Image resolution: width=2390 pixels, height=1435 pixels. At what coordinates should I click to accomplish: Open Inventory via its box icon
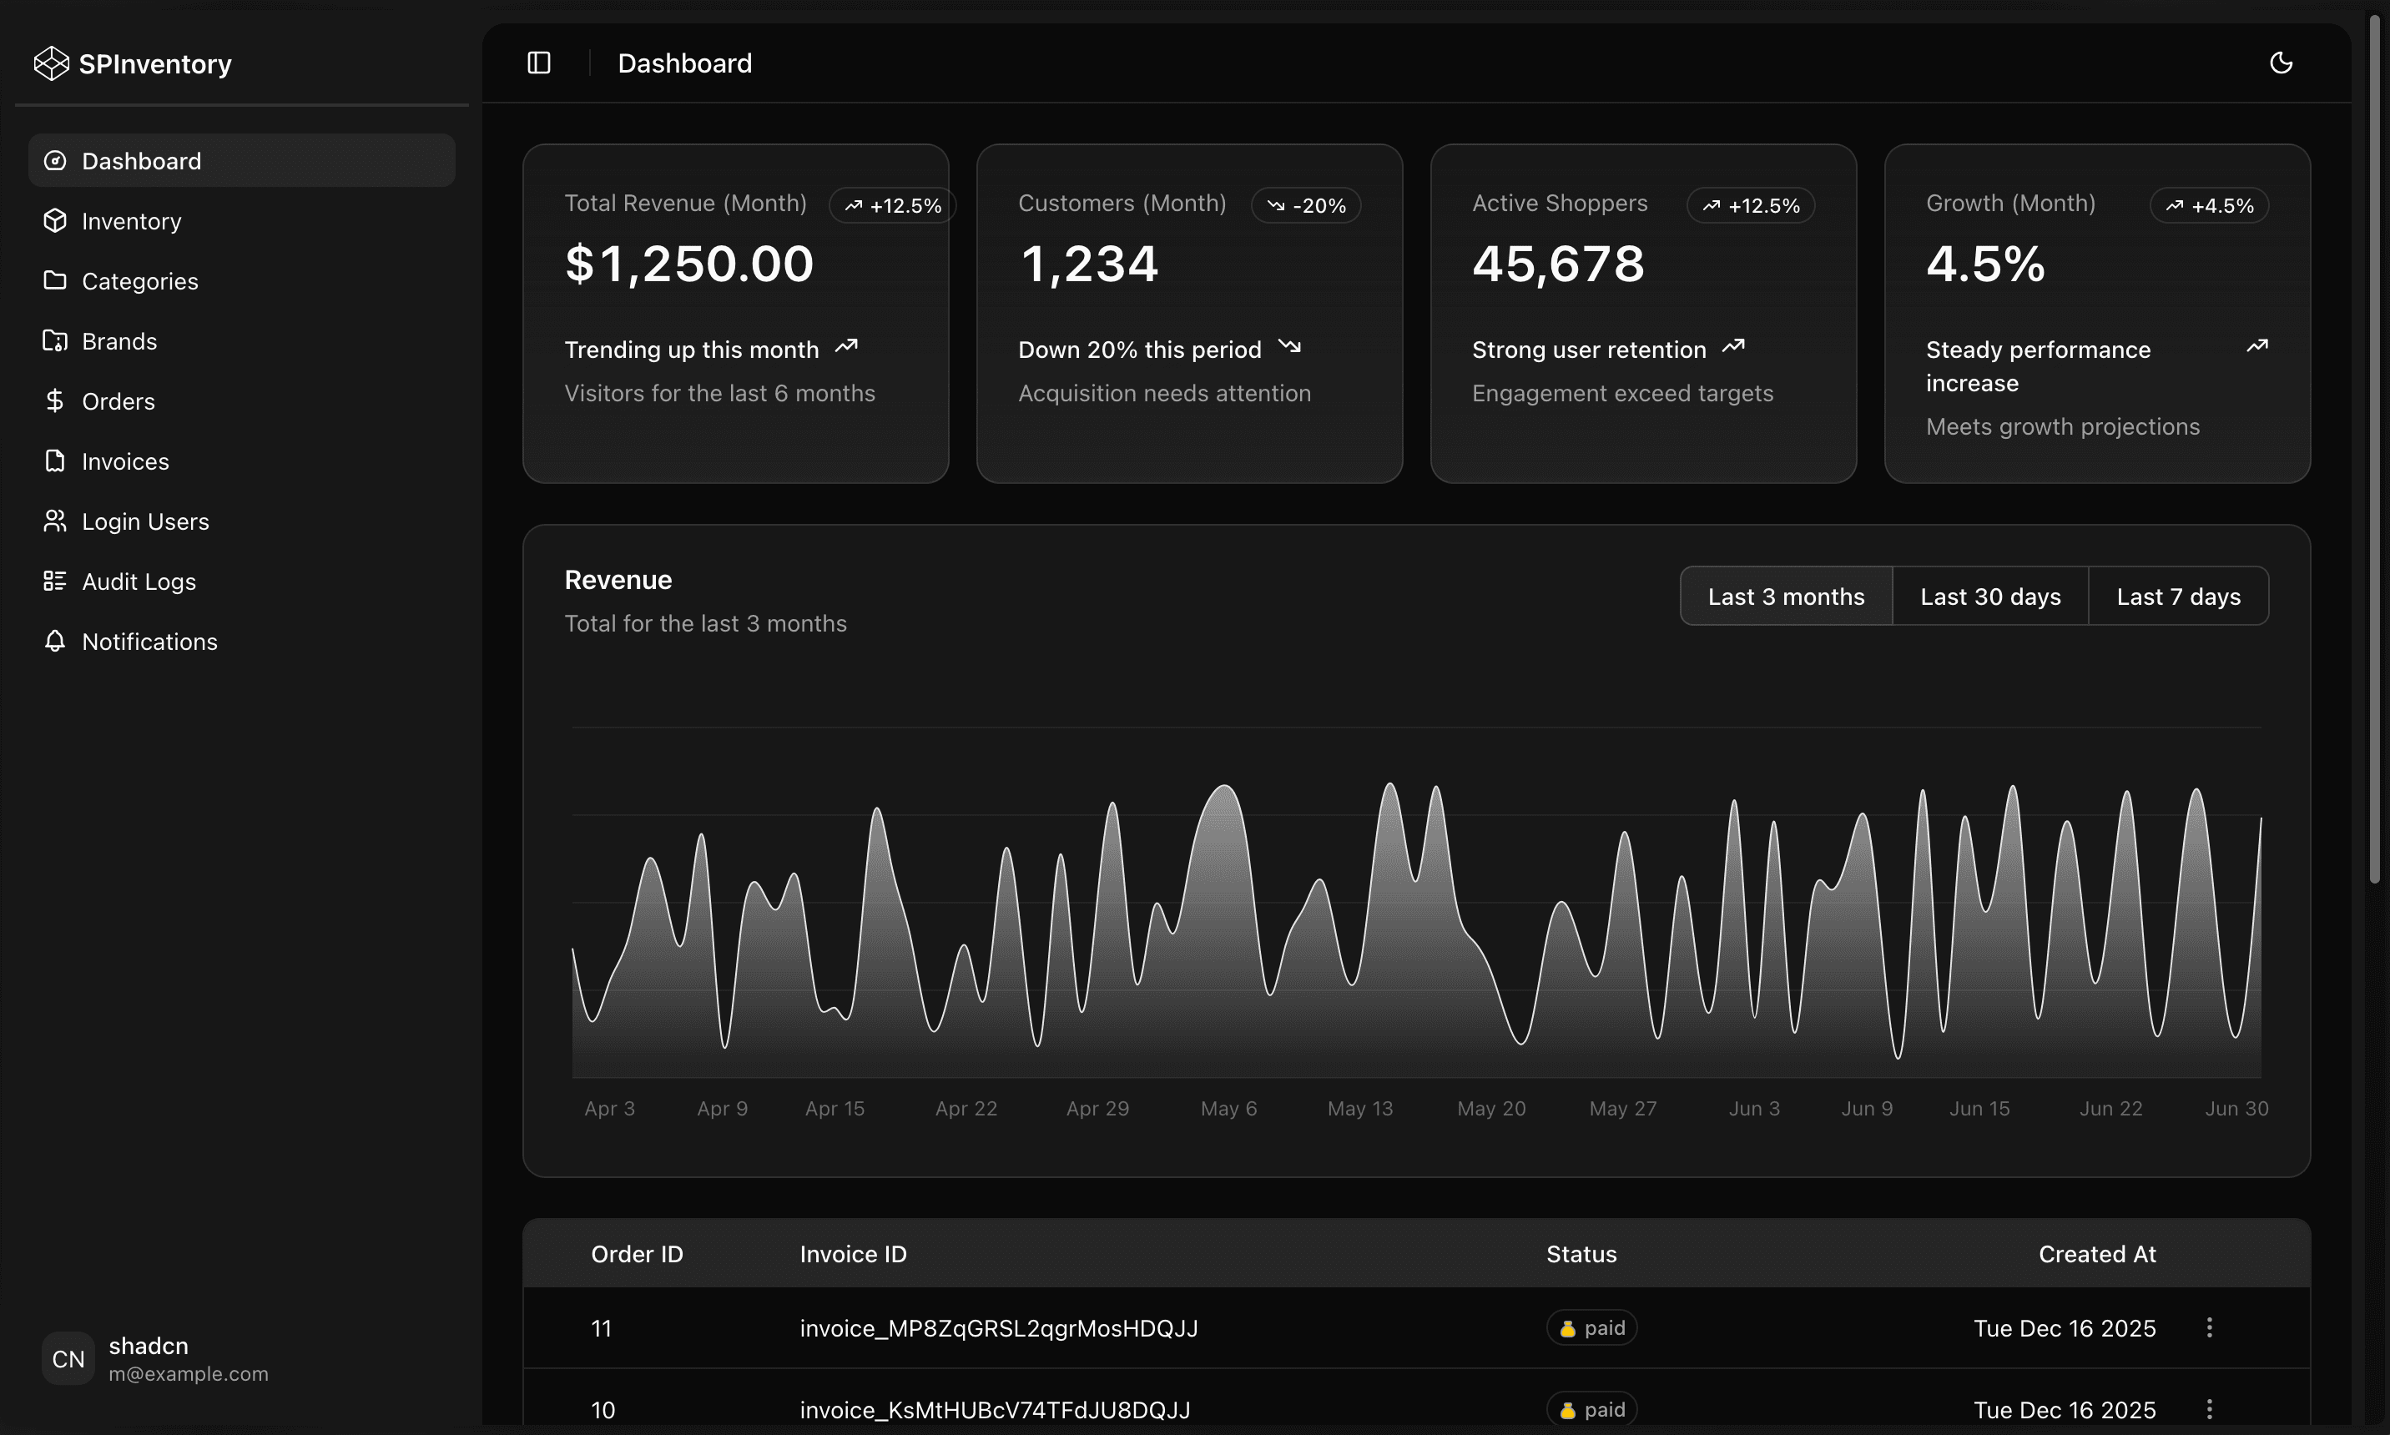[55, 220]
